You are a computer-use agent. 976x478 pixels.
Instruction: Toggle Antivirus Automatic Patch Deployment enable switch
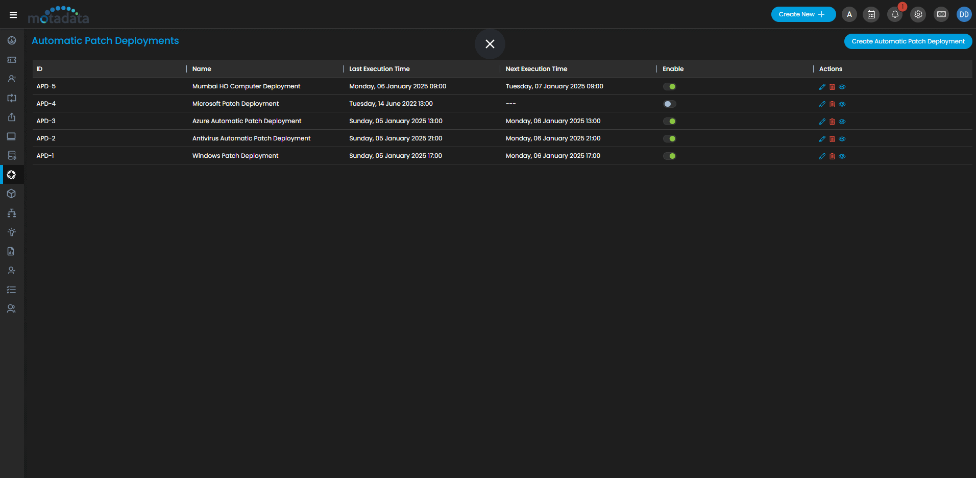click(x=670, y=139)
